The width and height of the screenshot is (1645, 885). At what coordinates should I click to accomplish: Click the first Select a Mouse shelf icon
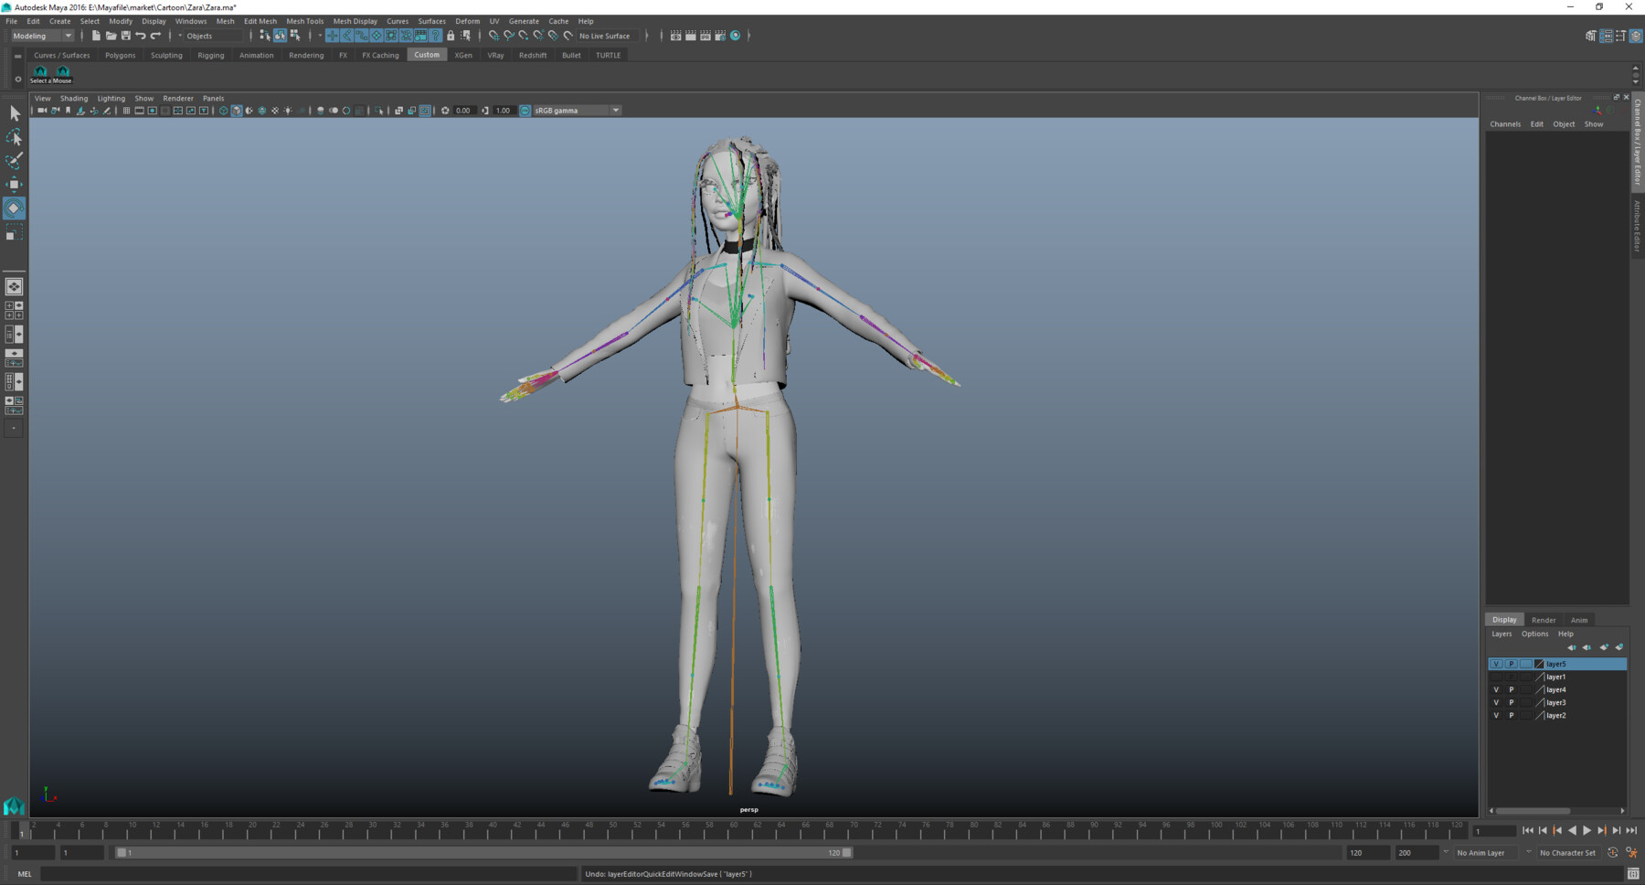40,73
